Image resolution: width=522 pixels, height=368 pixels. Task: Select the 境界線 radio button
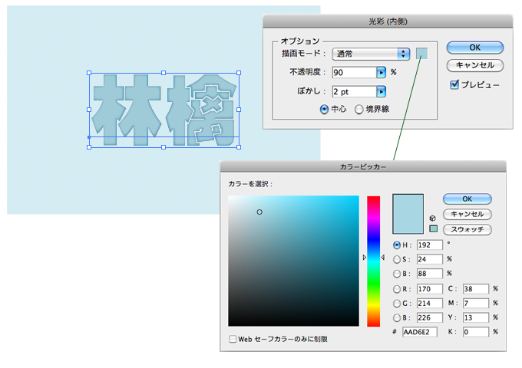358,110
